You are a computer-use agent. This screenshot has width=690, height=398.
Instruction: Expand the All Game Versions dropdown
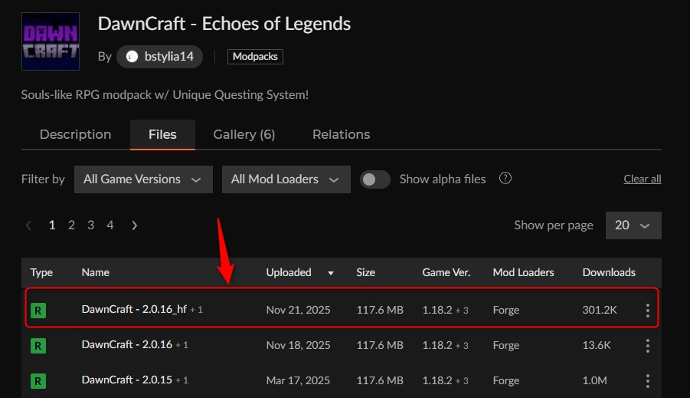[143, 179]
